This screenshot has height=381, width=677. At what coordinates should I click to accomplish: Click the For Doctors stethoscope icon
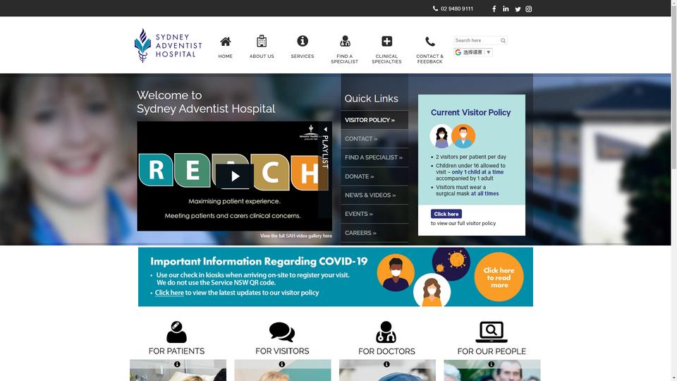pyautogui.click(x=386, y=332)
